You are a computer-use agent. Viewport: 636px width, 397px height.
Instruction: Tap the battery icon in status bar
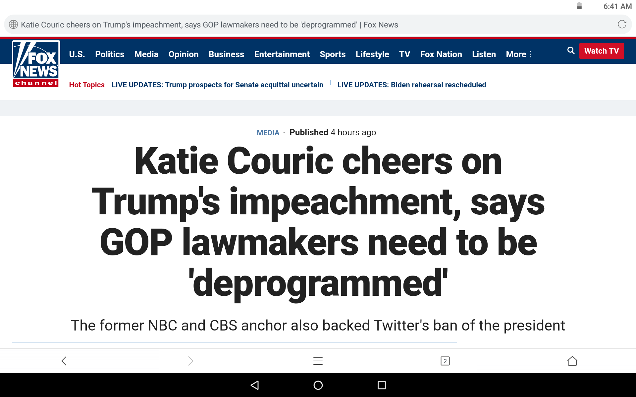tap(579, 6)
